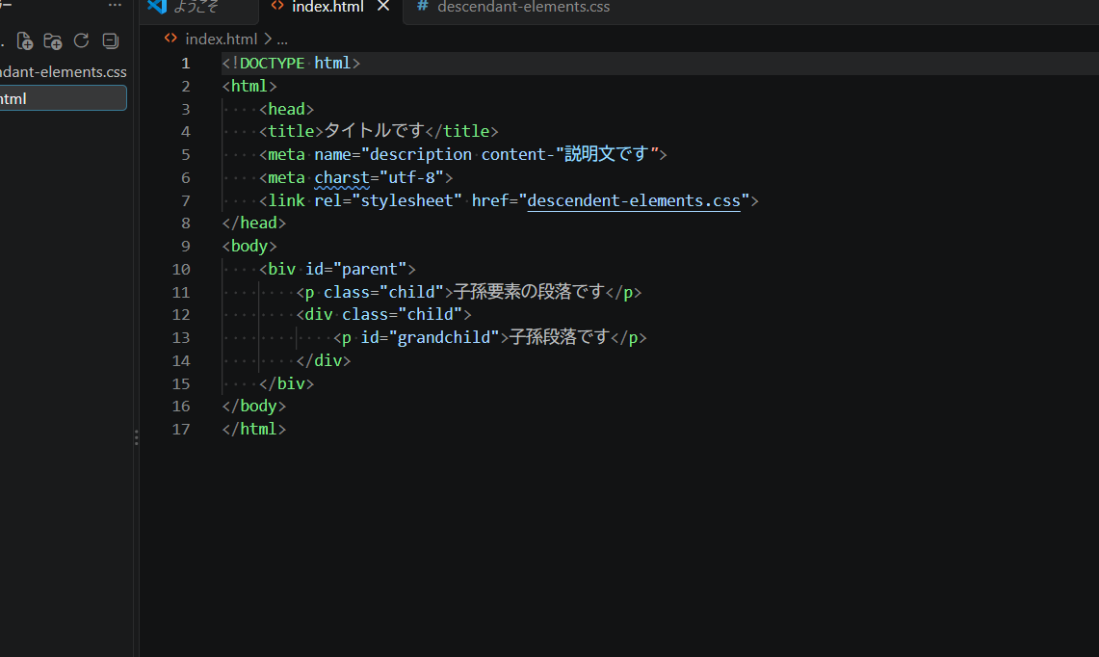
Task: Open the descendant-elements.css tab
Action: tap(523, 7)
